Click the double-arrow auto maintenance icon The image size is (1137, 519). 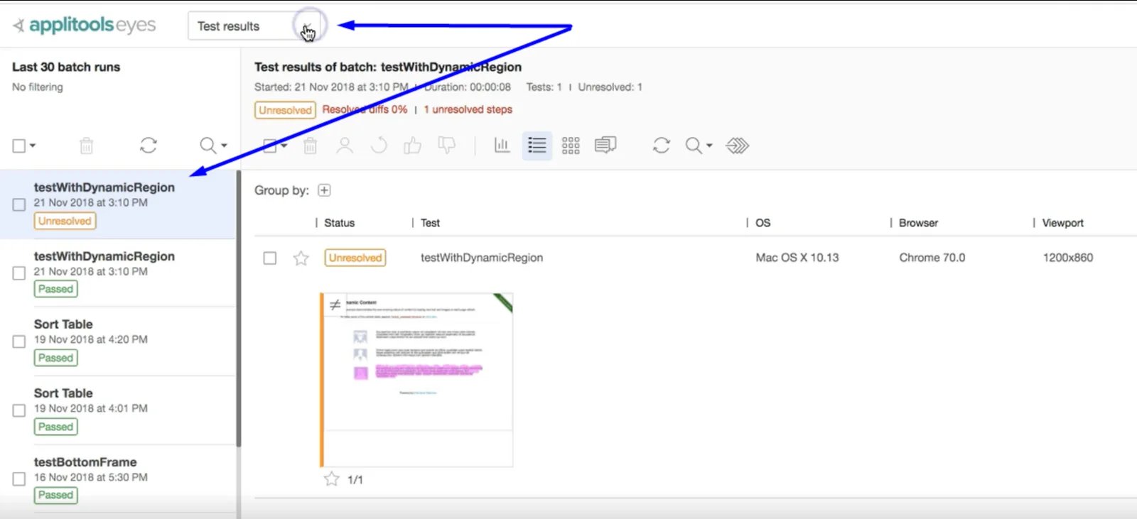point(738,146)
